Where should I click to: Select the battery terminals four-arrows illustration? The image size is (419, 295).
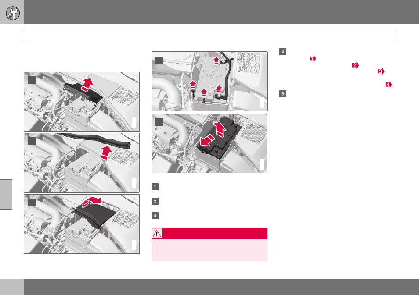(x=209, y=82)
